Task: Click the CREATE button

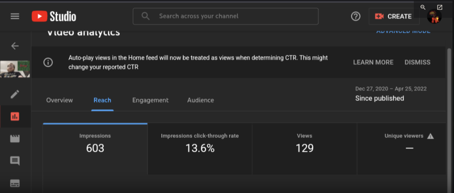Action: pyautogui.click(x=393, y=16)
